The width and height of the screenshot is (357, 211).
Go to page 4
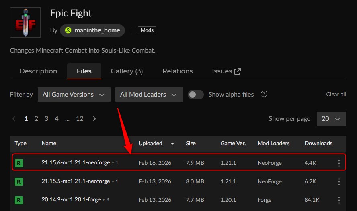pyautogui.click(x=56, y=119)
